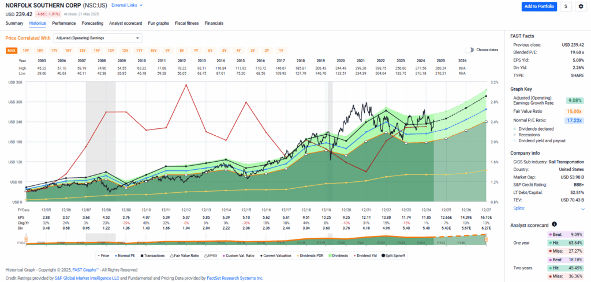591x282 pixels.
Task: Select the MAX time range button
Action: [12, 51]
